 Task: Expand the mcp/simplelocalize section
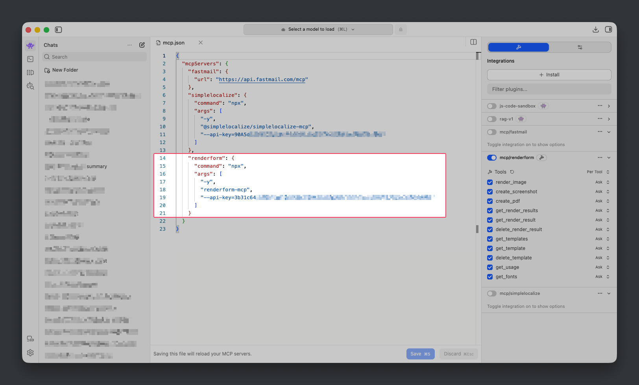(x=609, y=293)
